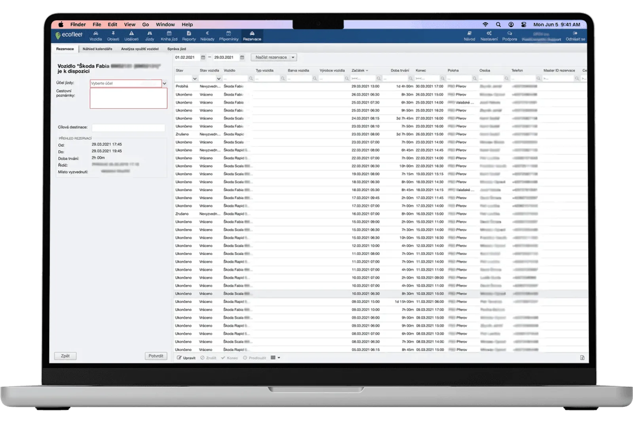633x422 pixels.
Task: Click the Zpět button
Action: tap(65, 356)
